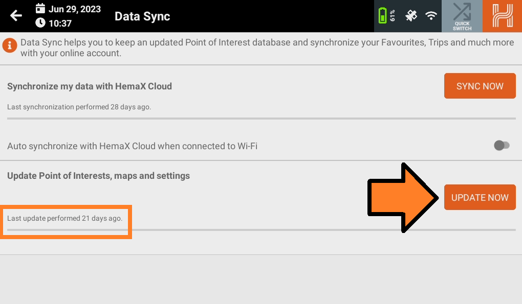Tap the Data Sync page title
This screenshot has width=522, height=304.
[142, 16]
